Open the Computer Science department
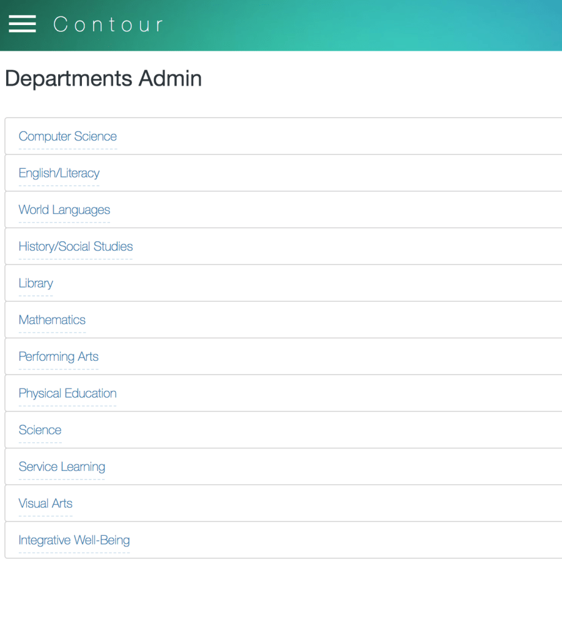The width and height of the screenshot is (562, 624). click(x=68, y=136)
